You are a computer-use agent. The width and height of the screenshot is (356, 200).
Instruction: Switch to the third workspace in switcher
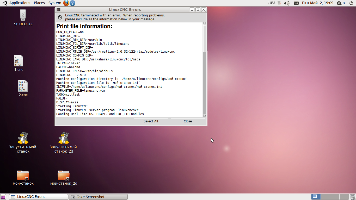click(335, 197)
